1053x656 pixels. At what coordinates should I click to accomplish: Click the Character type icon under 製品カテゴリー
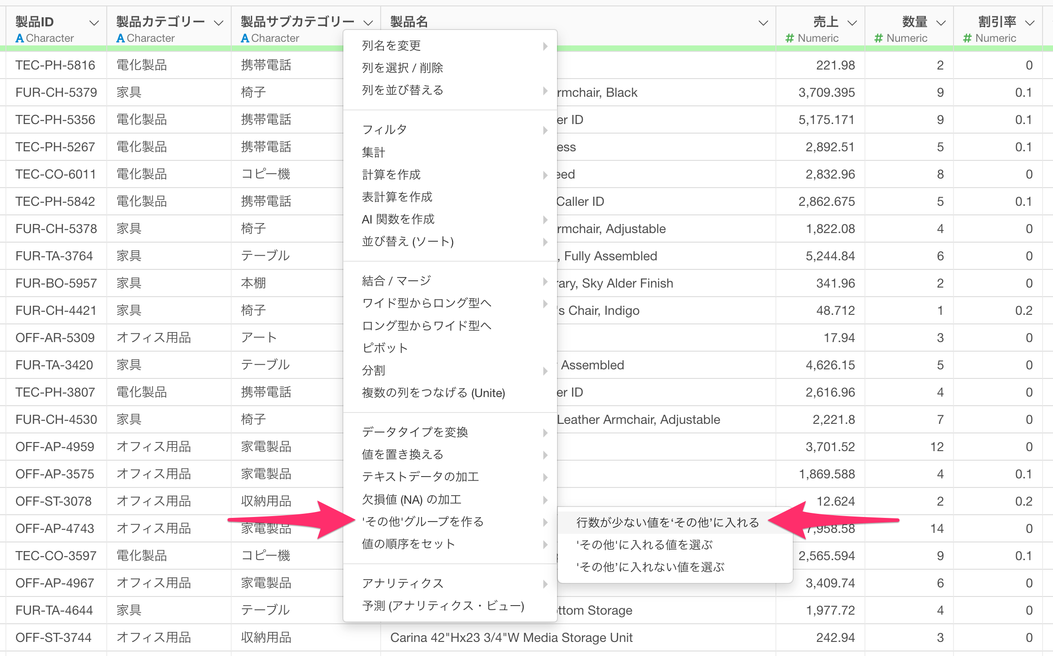click(x=120, y=39)
